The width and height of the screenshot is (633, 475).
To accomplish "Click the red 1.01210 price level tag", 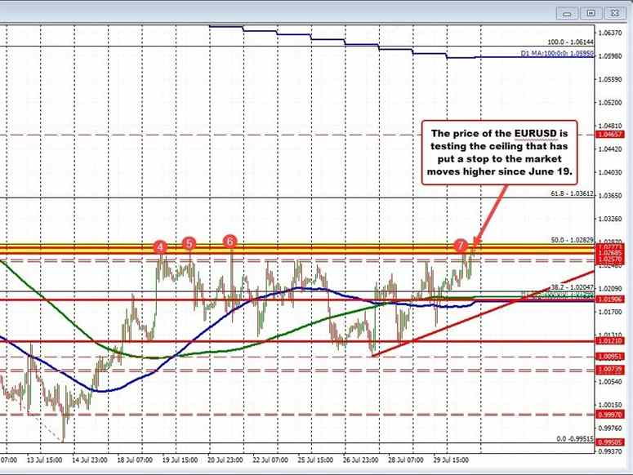I will [x=610, y=341].
